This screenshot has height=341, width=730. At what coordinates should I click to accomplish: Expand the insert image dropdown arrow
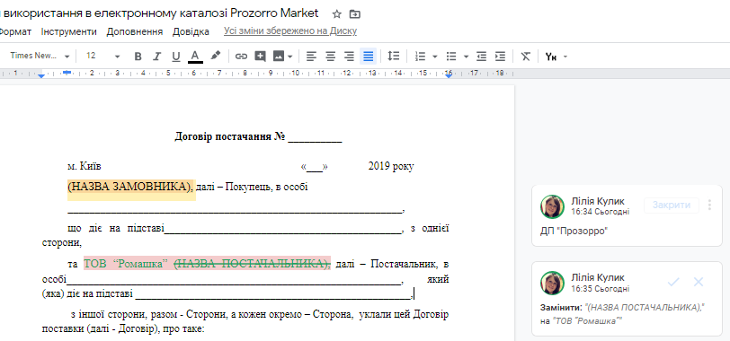290,57
